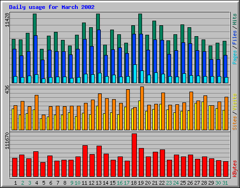Click day 5 on the x-axis
The width and height of the screenshot is (240, 188).
pos(44,183)
